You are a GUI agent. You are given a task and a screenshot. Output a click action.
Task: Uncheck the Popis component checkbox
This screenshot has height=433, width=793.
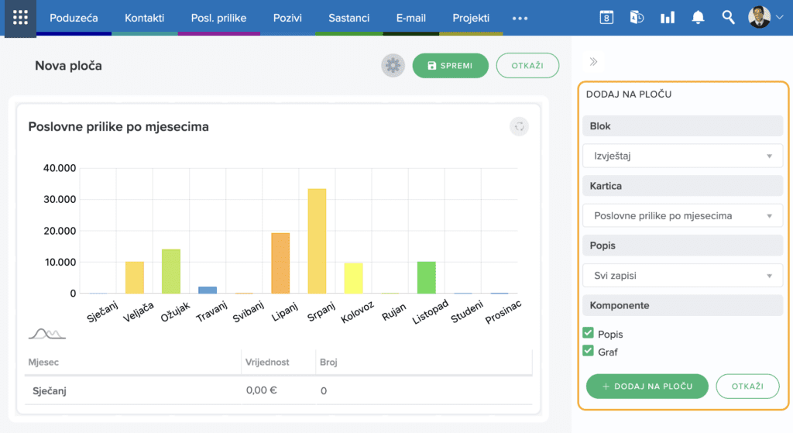588,333
